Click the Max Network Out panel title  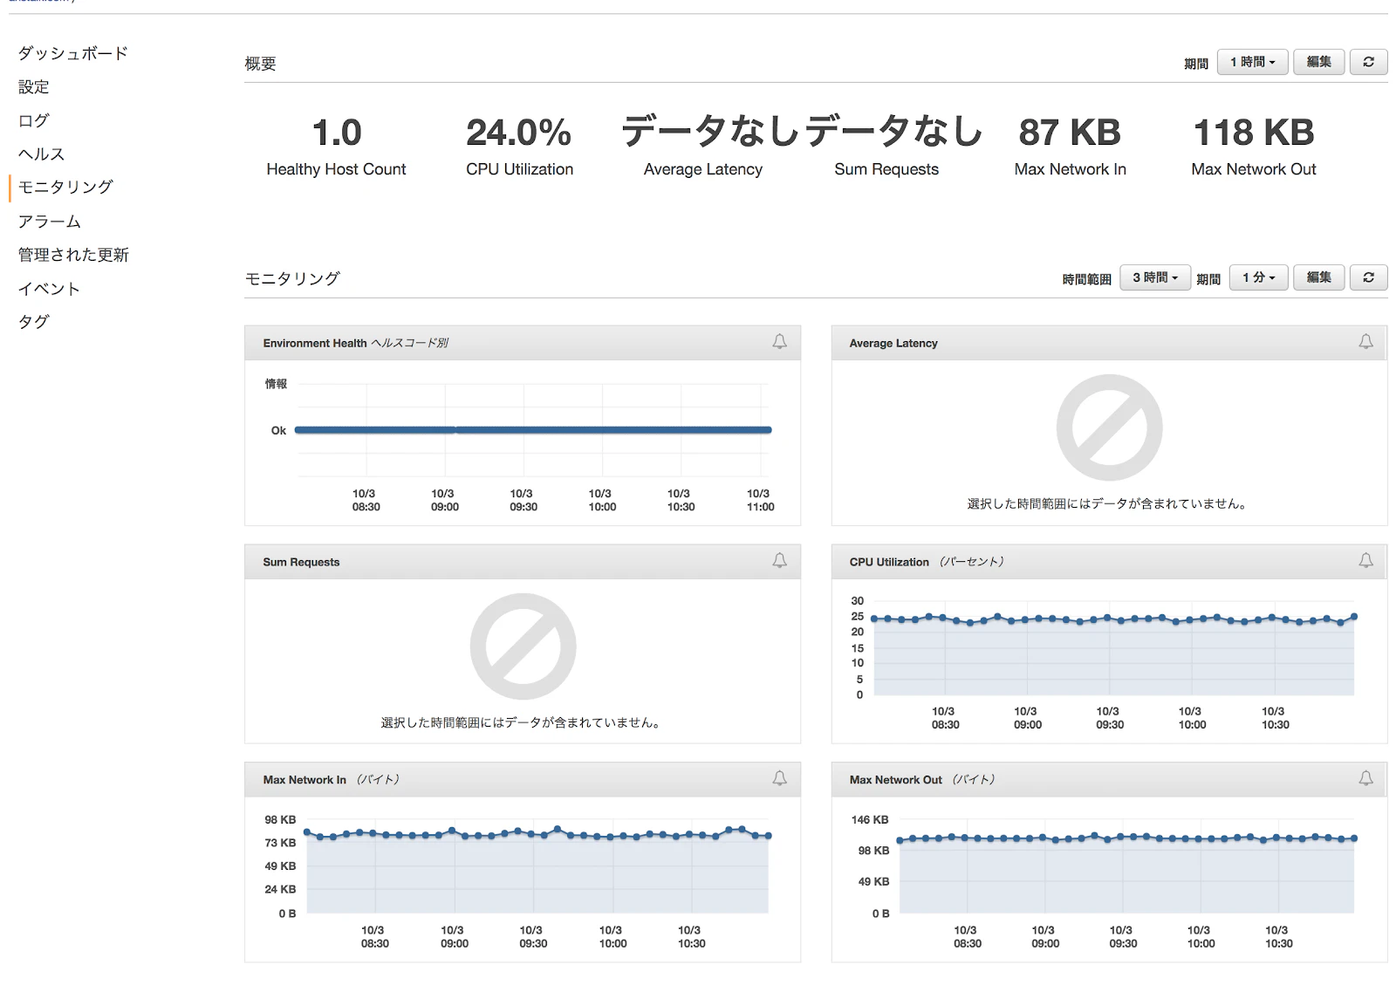(922, 780)
